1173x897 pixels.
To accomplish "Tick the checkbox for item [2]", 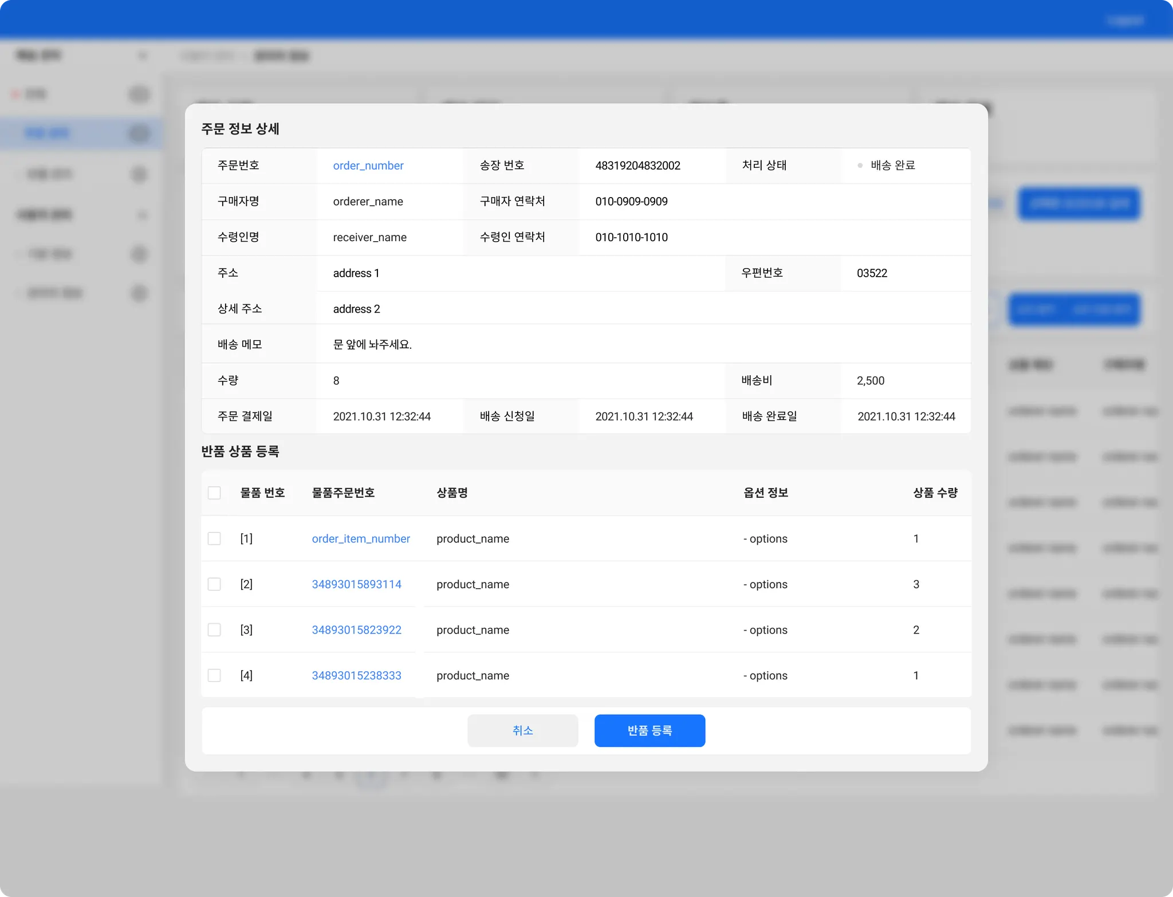I will [x=214, y=584].
